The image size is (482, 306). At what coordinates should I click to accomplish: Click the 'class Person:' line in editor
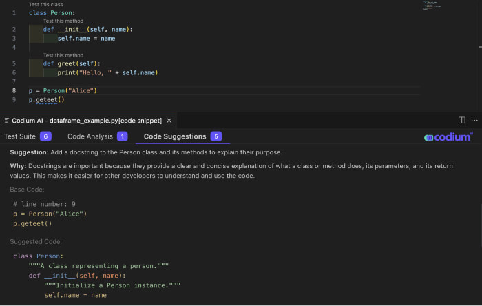coord(52,13)
